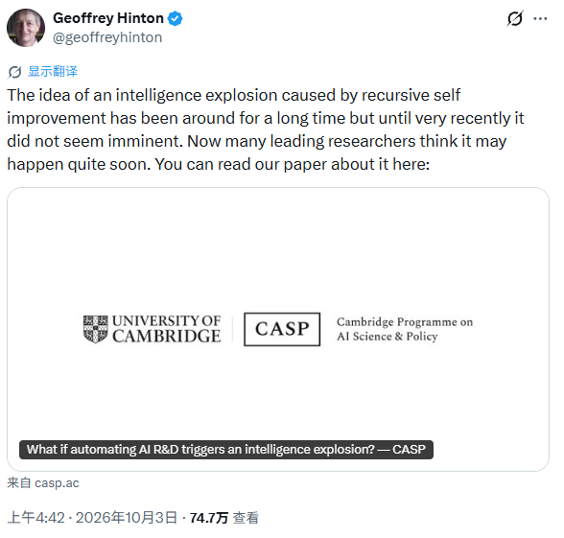Open the Grok icon beside the three-dot menu

[x=515, y=19]
